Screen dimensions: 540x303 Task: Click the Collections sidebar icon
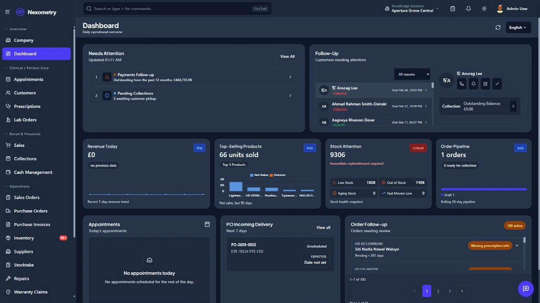click(8, 159)
